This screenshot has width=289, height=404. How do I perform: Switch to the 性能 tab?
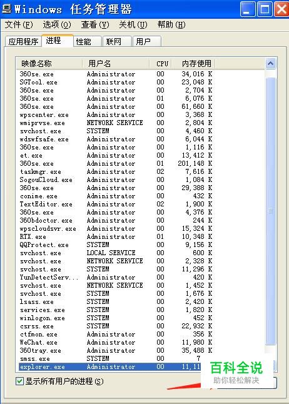(x=87, y=41)
